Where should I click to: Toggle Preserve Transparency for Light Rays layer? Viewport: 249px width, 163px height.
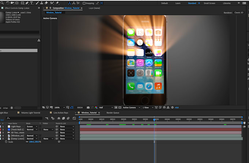click(40, 126)
